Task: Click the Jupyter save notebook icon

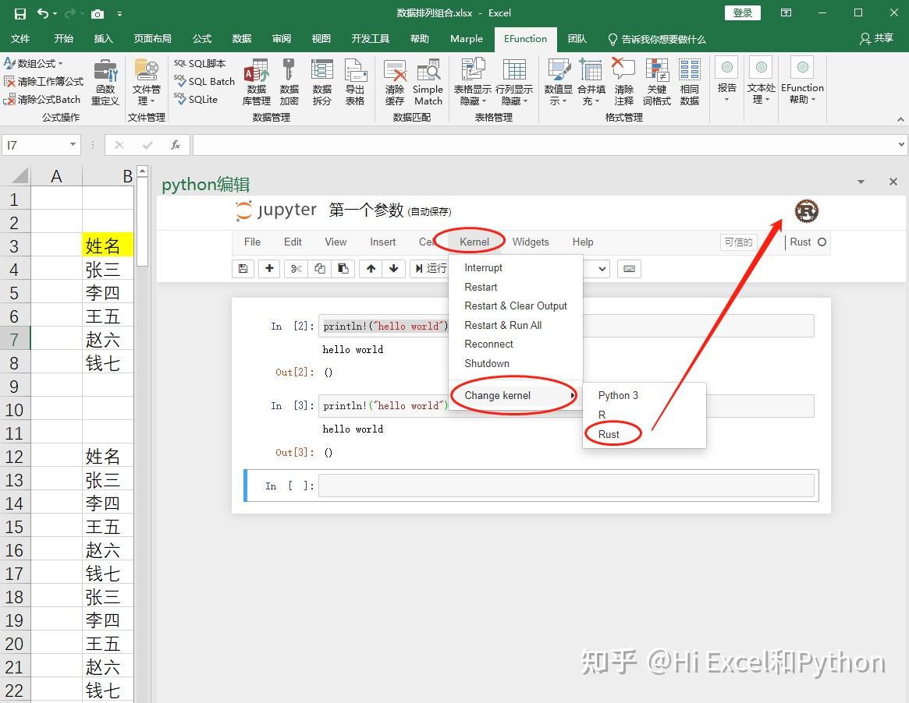Action: [243, 269]
